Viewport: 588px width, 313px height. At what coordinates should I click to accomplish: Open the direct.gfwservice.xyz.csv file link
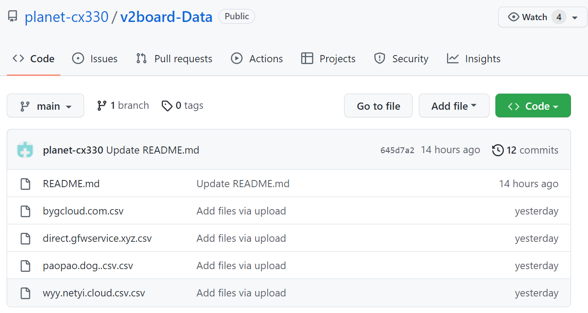[x=97, y=238]
